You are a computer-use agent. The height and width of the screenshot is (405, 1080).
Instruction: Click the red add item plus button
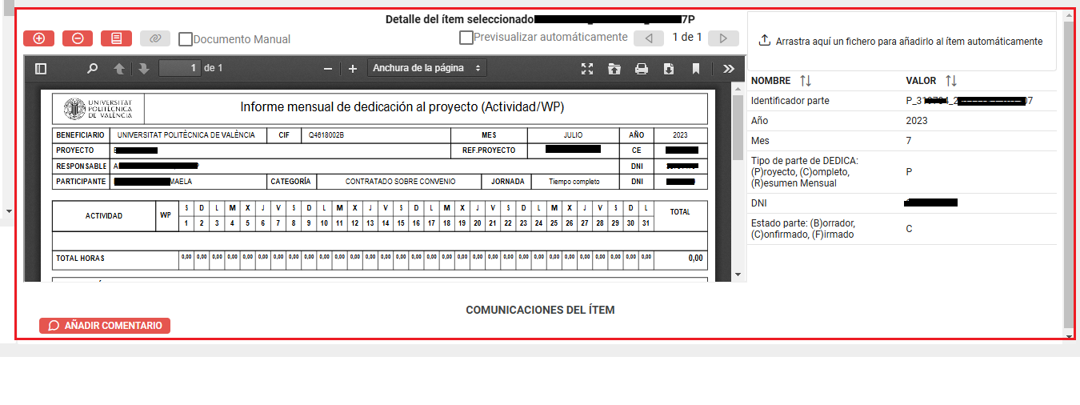(x=38, y=38)
